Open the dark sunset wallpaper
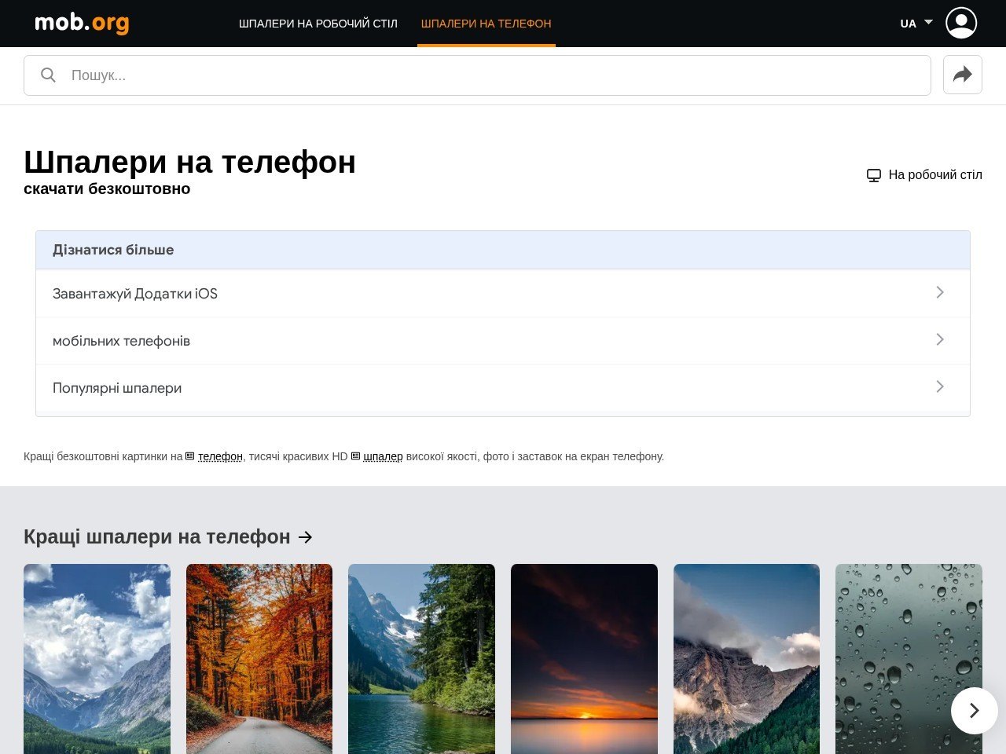1006x754 pixels. (x=584, y=659)
